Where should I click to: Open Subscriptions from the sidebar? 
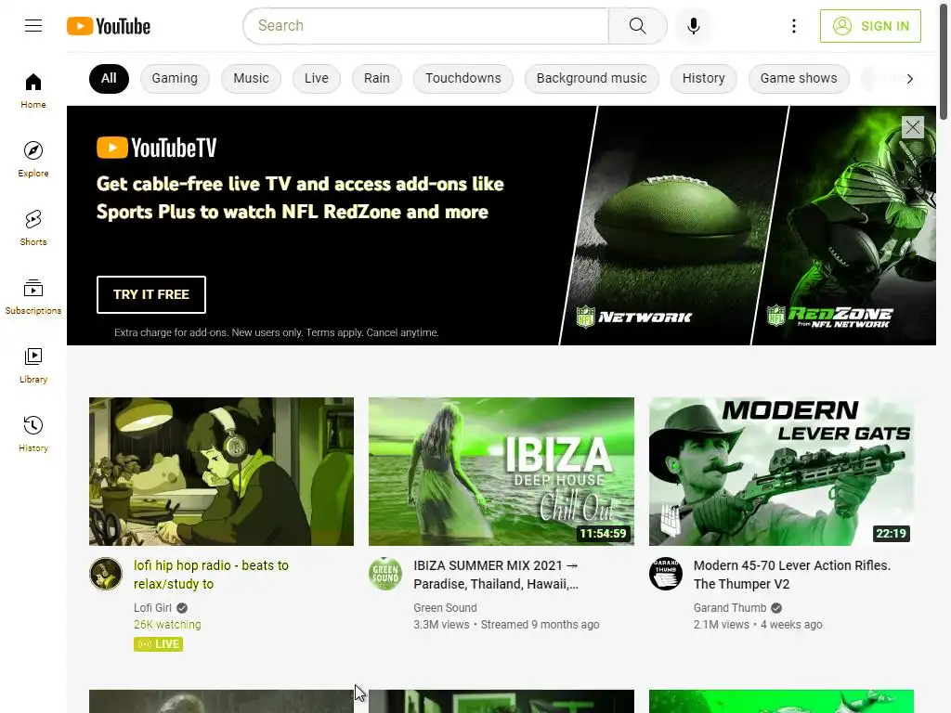coord(33,296)
